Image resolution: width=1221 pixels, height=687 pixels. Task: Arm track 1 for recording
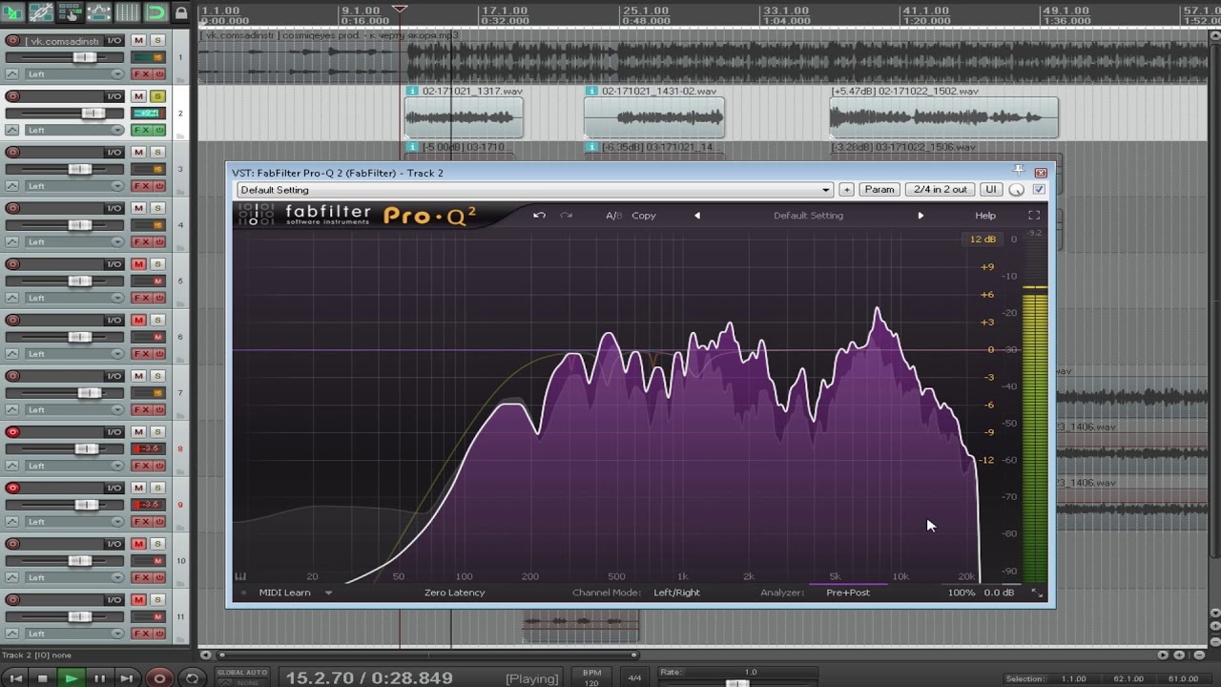(12, 40)
